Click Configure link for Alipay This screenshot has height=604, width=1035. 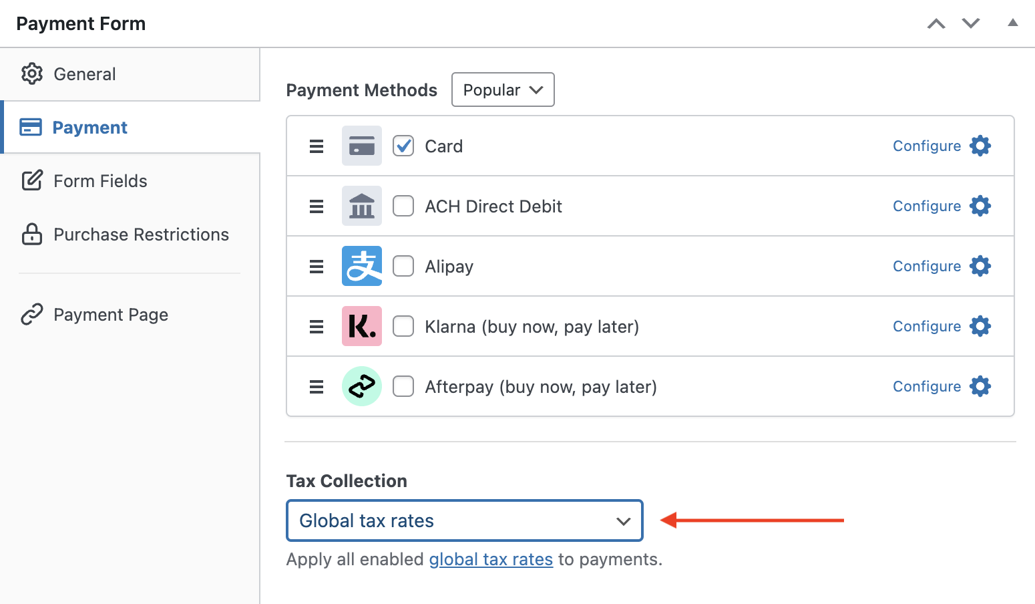point(927,266)
